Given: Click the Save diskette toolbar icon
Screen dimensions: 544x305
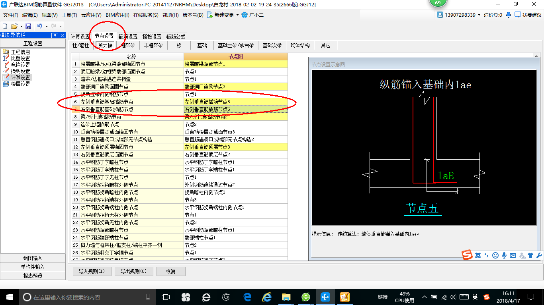Looking at the screenshot, I should point(28,26).
